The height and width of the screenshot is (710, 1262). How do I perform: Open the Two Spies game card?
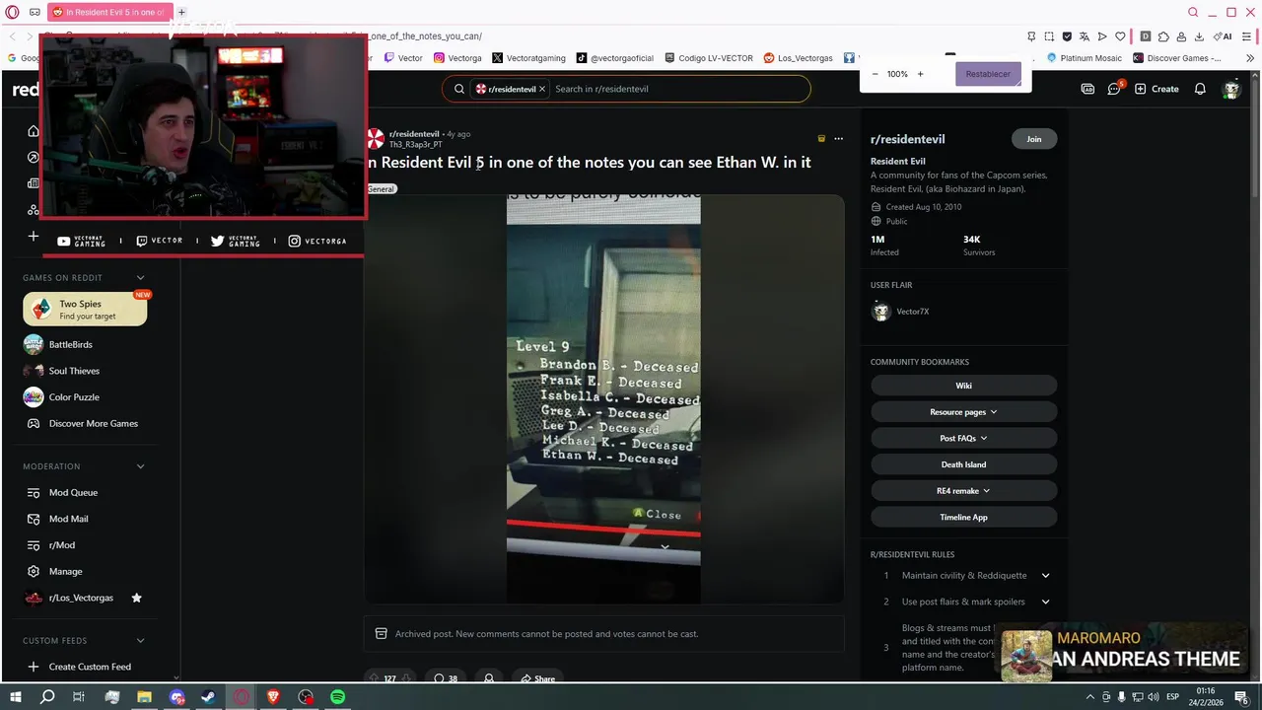(x=85, y=310)
